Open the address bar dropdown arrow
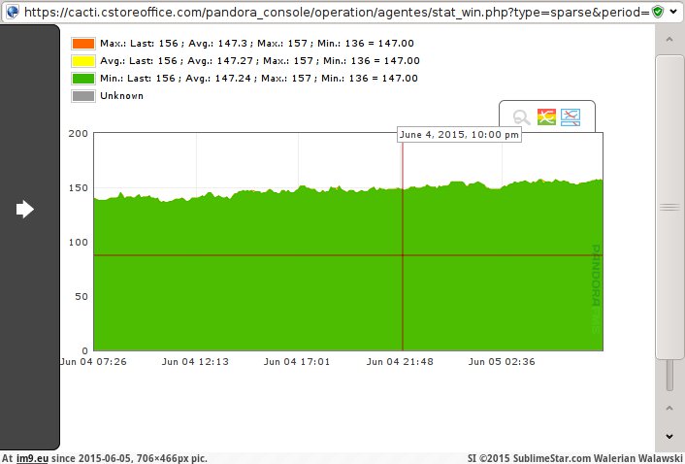The height and width of the screenshot is (464, 685). click(675, 11)
